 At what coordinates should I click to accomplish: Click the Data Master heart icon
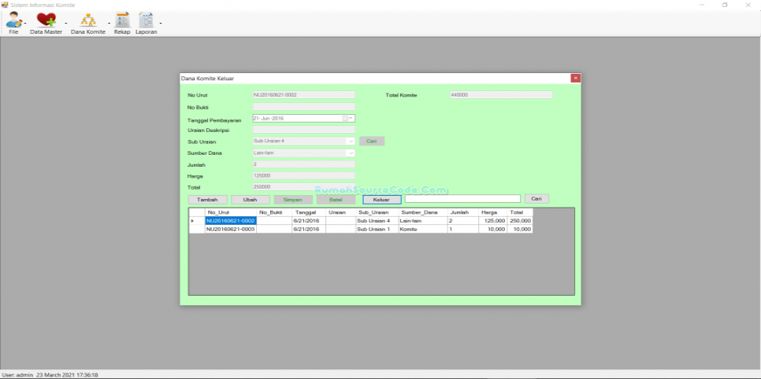click(x=46, y=20)
